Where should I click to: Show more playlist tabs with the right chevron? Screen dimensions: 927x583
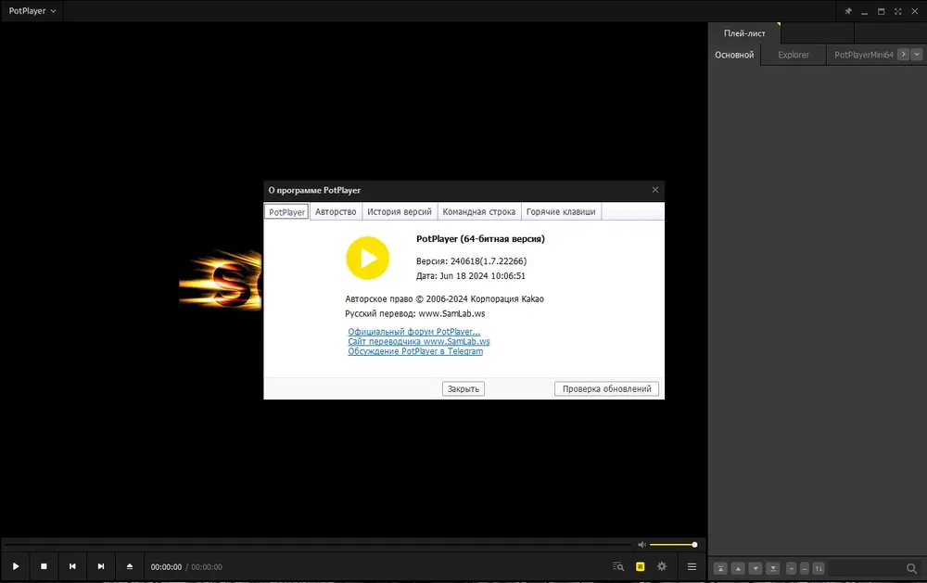tap(903, 55)
